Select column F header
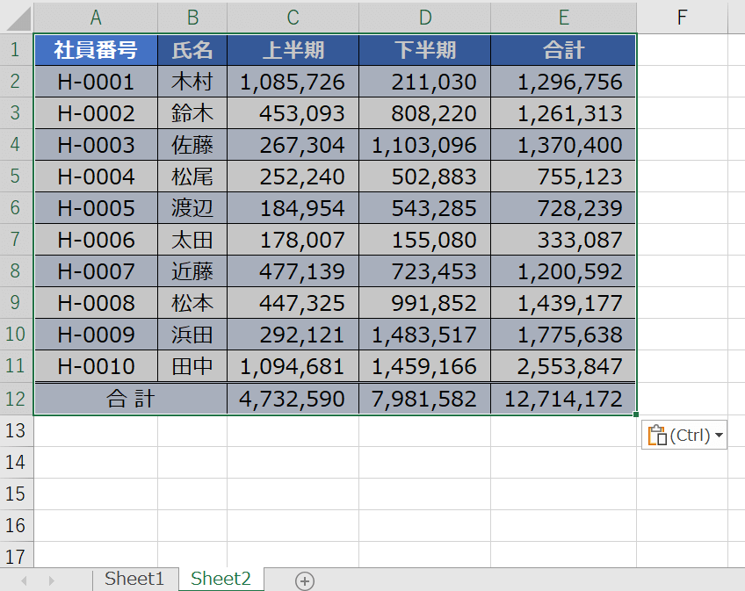745x591 pixels. (x=682, y=17)
